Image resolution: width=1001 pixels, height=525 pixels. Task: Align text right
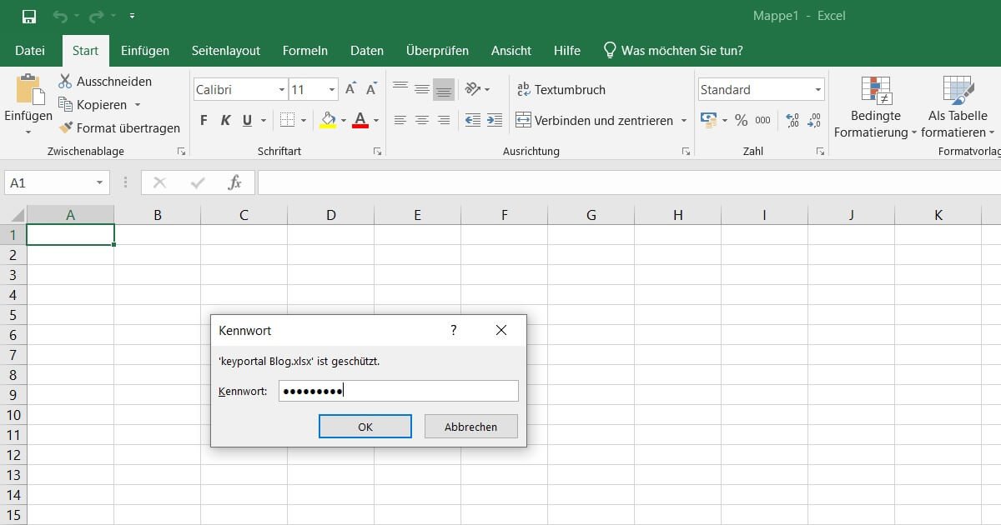pos(444,121)
